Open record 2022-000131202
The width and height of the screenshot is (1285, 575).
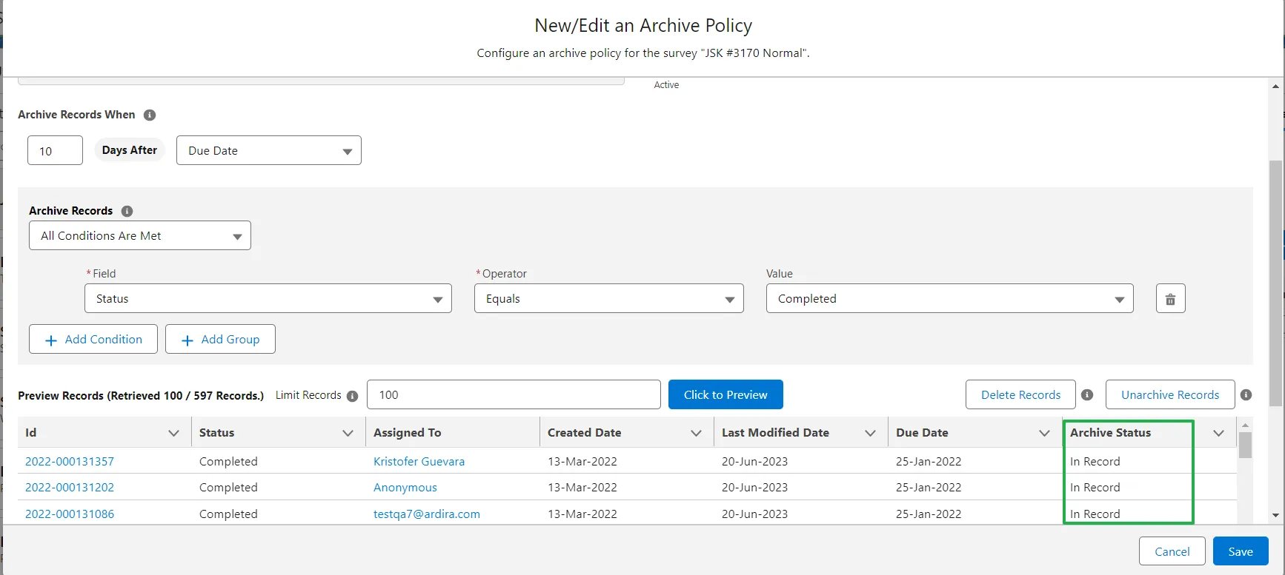click(70, 487)
